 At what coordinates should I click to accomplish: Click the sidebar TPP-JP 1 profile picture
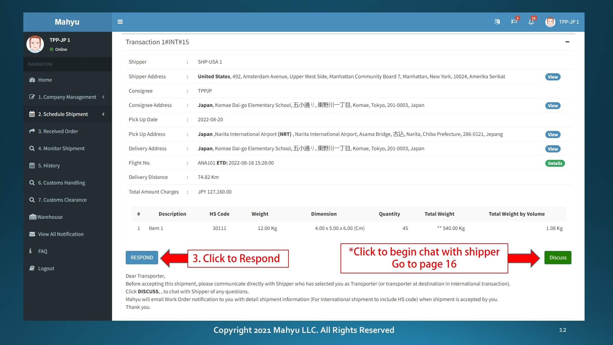(x=35, y=44)
